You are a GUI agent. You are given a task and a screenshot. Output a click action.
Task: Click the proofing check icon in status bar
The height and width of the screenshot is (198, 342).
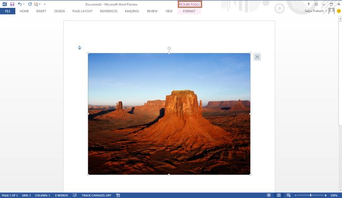pyautogui.click(x=75, y=195)
